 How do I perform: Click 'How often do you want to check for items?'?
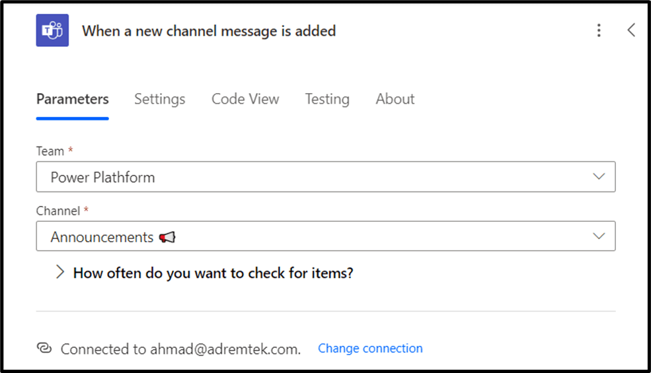pyautogui.click(x=213, y=273)
